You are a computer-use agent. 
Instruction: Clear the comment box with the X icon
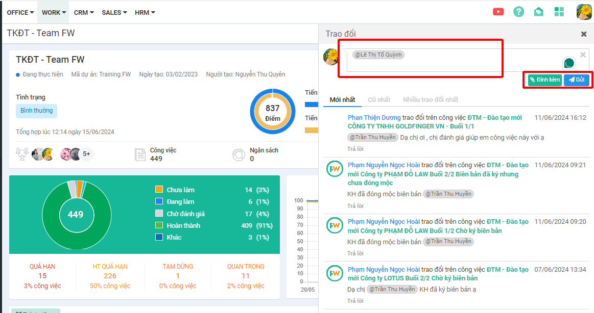583,55
